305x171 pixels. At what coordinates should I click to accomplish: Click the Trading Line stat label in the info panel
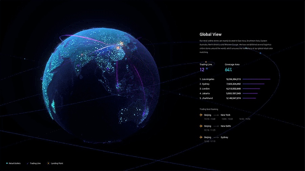pyautogui.click(x=206, y=65)
